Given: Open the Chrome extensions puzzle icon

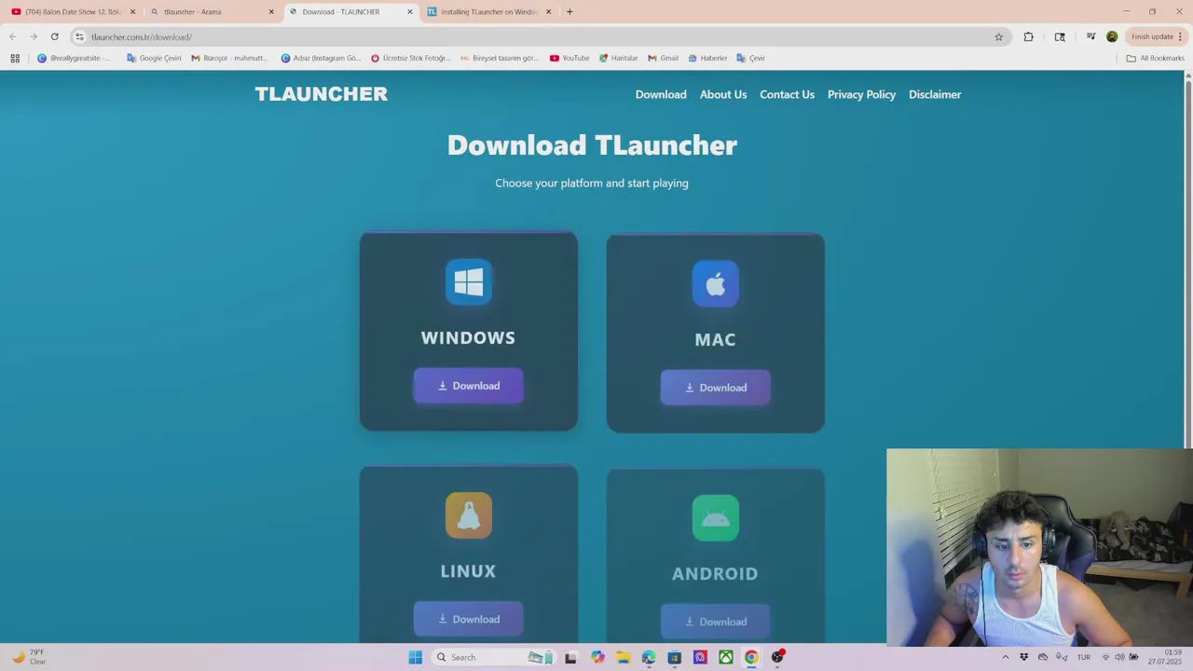Looking at the screenshot, I should [1028, 36].
